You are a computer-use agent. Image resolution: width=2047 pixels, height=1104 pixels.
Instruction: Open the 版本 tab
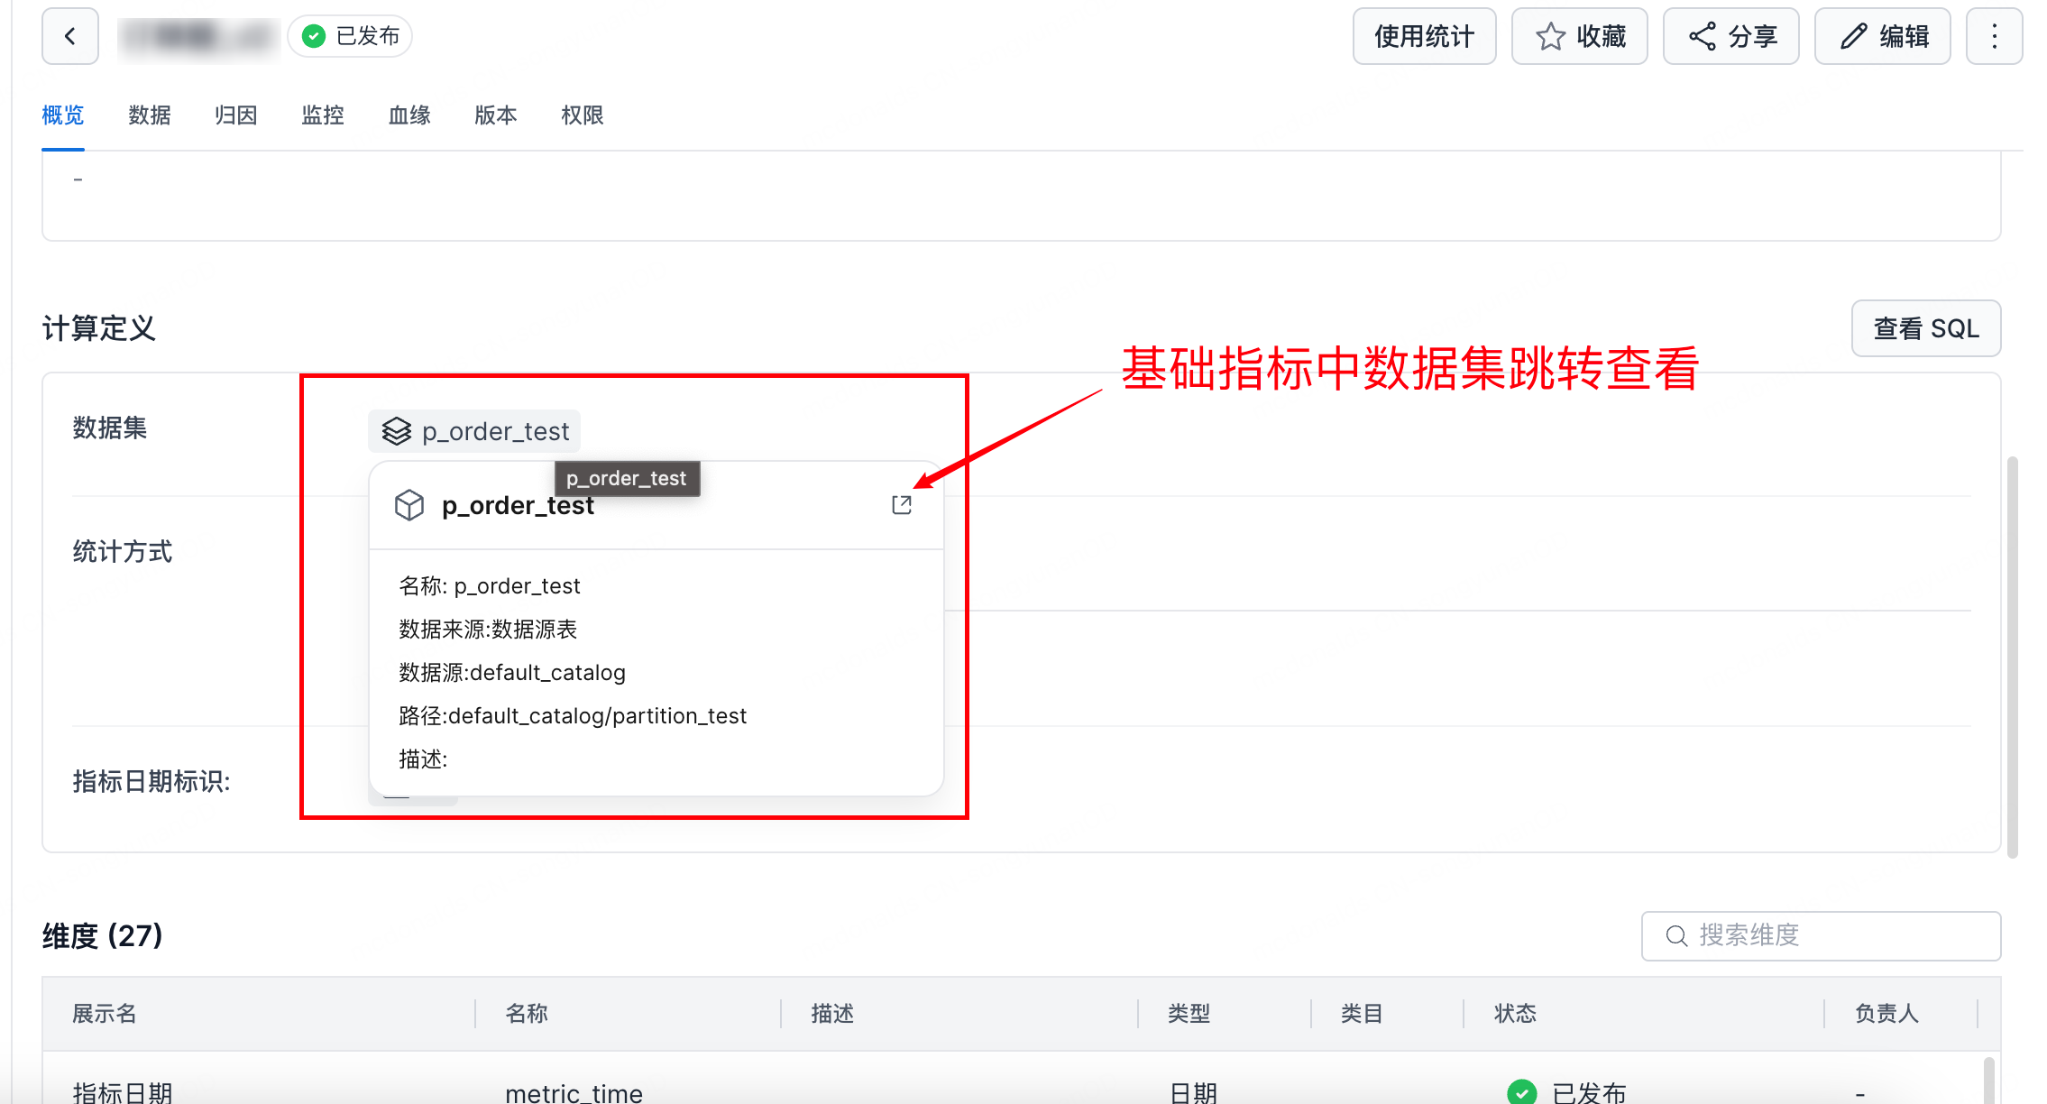[x=496, y=115]
